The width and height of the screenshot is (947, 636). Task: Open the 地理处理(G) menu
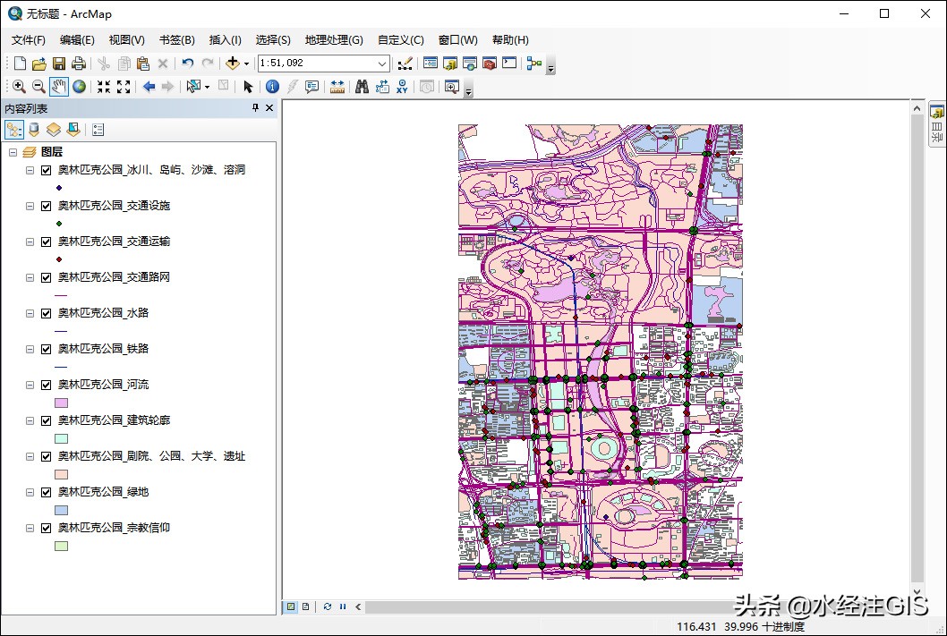(333, 40)
